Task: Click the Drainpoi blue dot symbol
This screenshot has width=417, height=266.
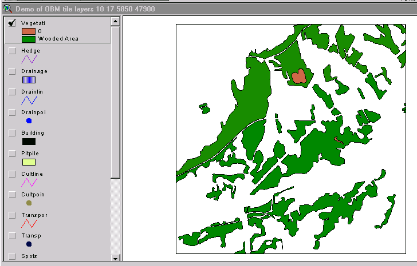Action: pos(29,121)
